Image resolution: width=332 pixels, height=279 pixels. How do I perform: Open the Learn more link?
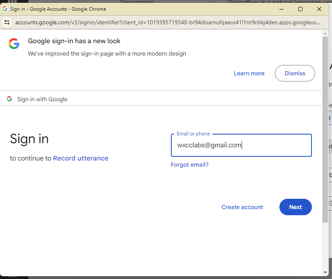(249, 73)
